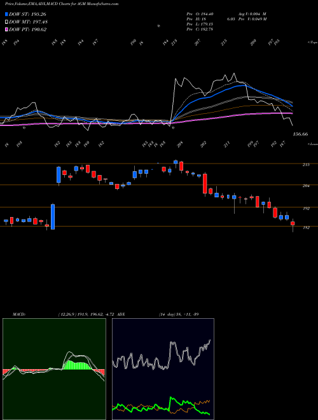This screenshot has width=318, height=420.
Task: Click the large red candle dropping below 204
Action: 205,183
